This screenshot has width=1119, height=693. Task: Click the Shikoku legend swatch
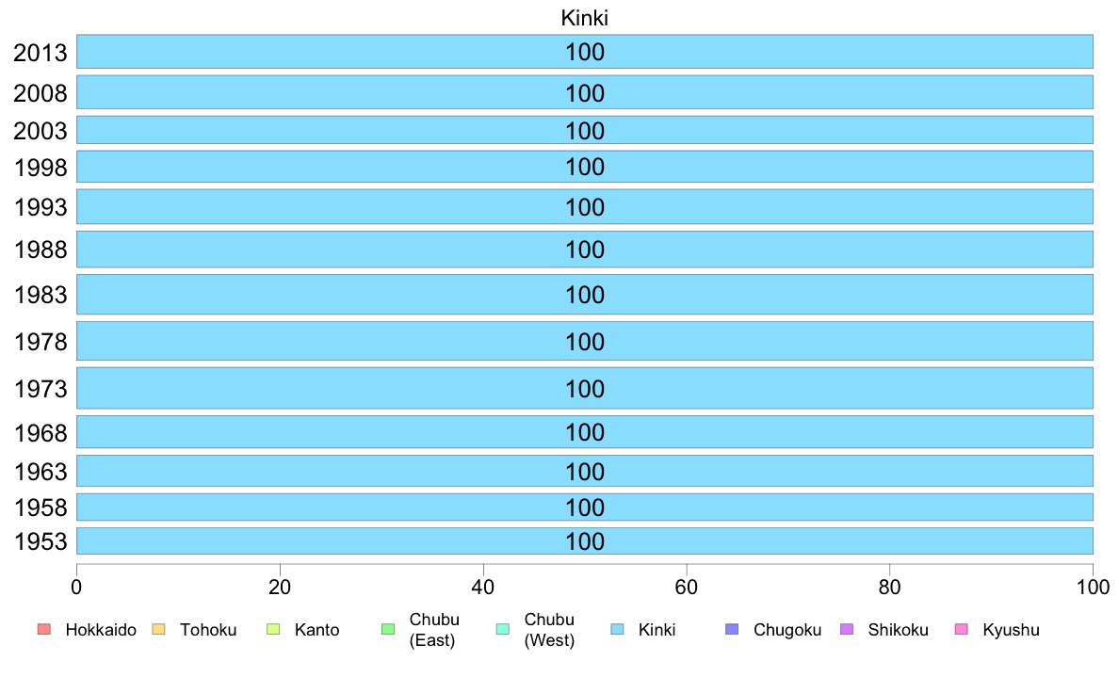[847, 629]
